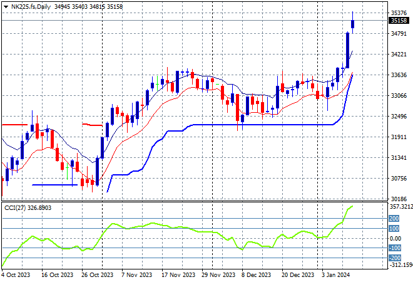413x282 pixels.
Task: Click the CCI -100 level label
Action: coord(394,248)
